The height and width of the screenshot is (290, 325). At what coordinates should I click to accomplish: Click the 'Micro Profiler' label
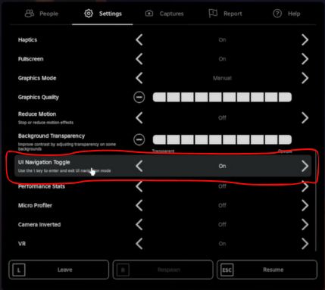35,205
